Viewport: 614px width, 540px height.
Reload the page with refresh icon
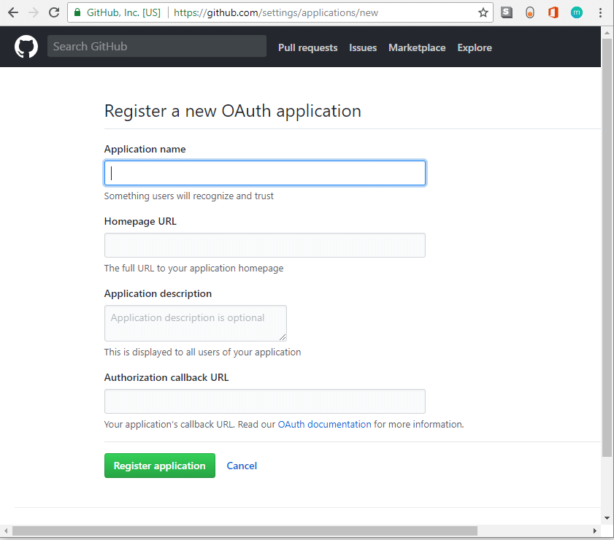[x=54, y=12]
